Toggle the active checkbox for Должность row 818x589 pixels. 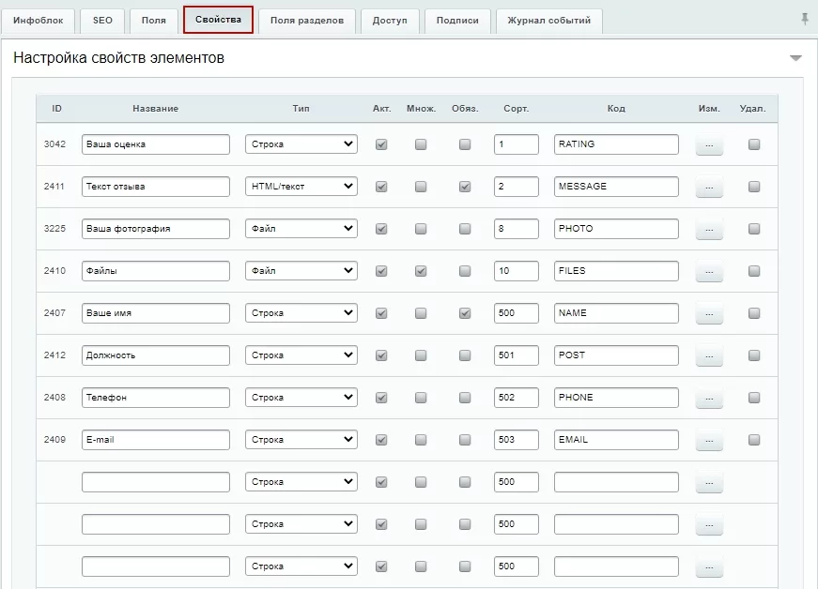[x=381, y=355]
